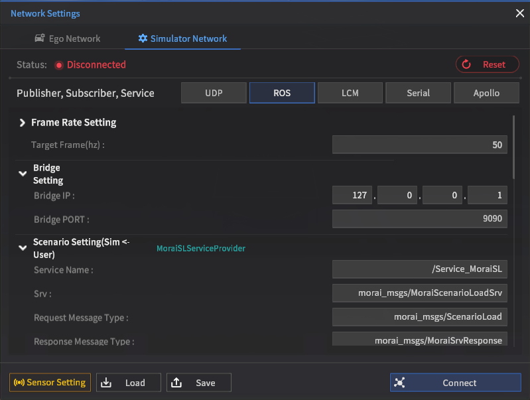The width and height of the screenshot is (530, 400).
Task: Select the UDP protocol option
Action: 214,93
